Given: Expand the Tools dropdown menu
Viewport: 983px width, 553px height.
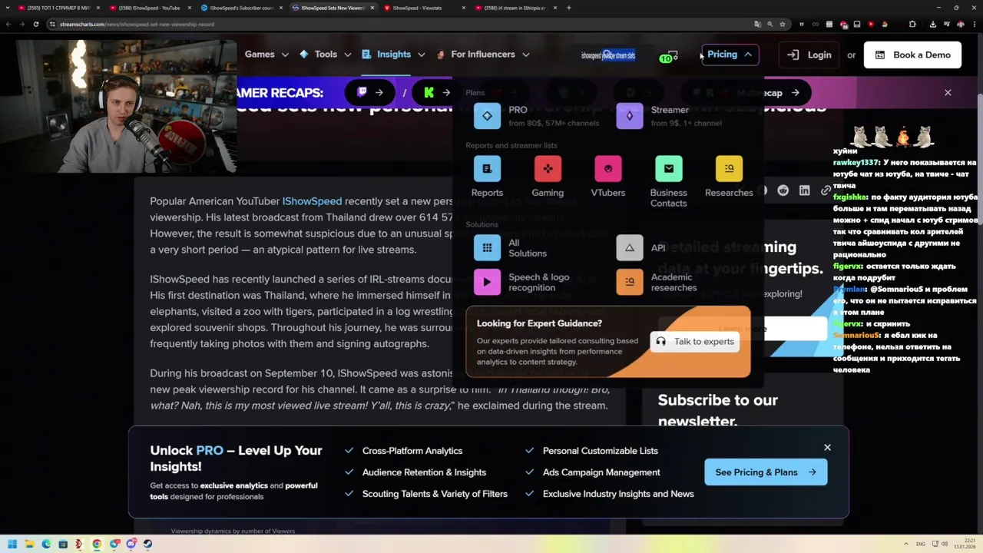Looking at the screenshot, I should click(325, 55).
